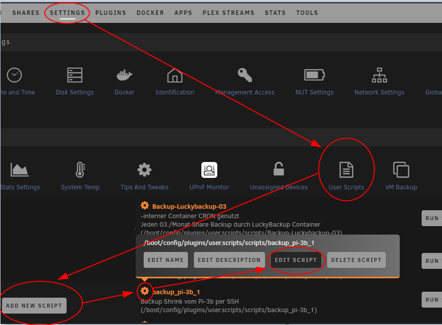Switch to the PLUGINS tab
This screenshot has height=325, width=442.
110,13
